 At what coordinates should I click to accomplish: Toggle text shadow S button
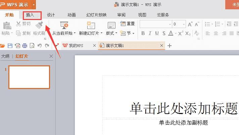point(164,33)
